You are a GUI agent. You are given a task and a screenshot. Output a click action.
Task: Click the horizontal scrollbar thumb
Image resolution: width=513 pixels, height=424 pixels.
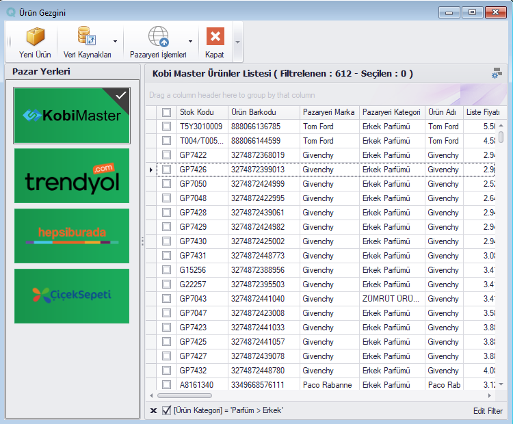(x=185, y=395)
